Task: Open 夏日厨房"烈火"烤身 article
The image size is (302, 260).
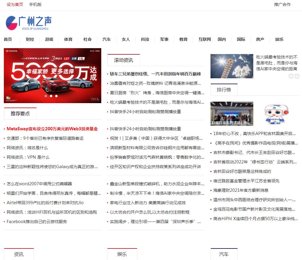Action: [157, 93]
